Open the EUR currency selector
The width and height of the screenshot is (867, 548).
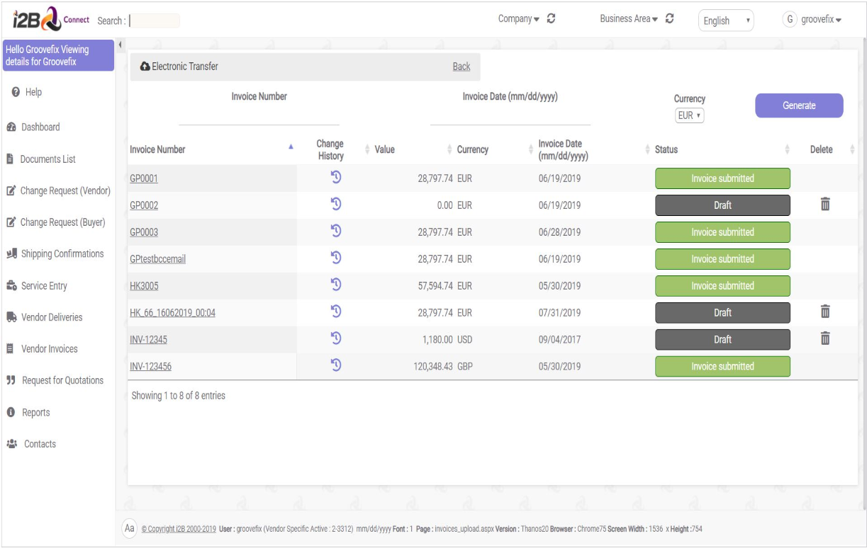pyautogui.click(x=689, y=115)
